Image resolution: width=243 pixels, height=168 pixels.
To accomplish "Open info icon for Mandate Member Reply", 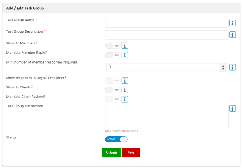I will (125, 55).
